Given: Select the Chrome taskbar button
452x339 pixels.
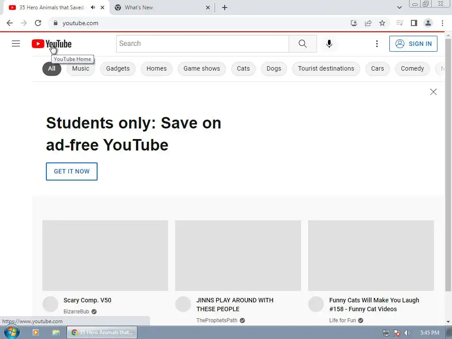Looking at the screenshot, I should pos(102,332).
